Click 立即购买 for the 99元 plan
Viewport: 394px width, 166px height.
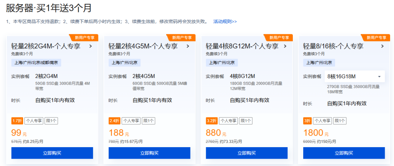point(52,153)
